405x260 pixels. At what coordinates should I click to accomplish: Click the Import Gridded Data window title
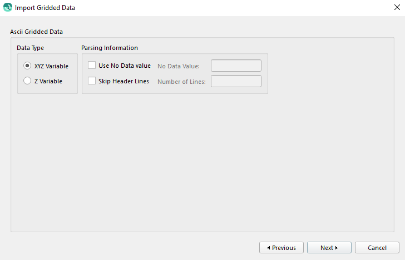tap(45, 8)
